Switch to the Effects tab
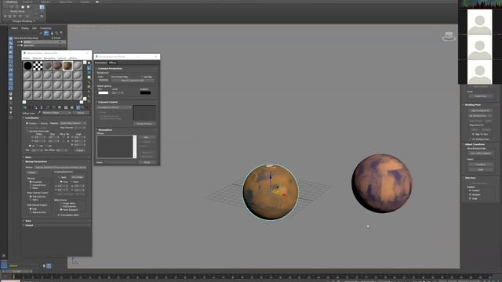The height and width of the screenshot is (282, 502). coord(113,63)
